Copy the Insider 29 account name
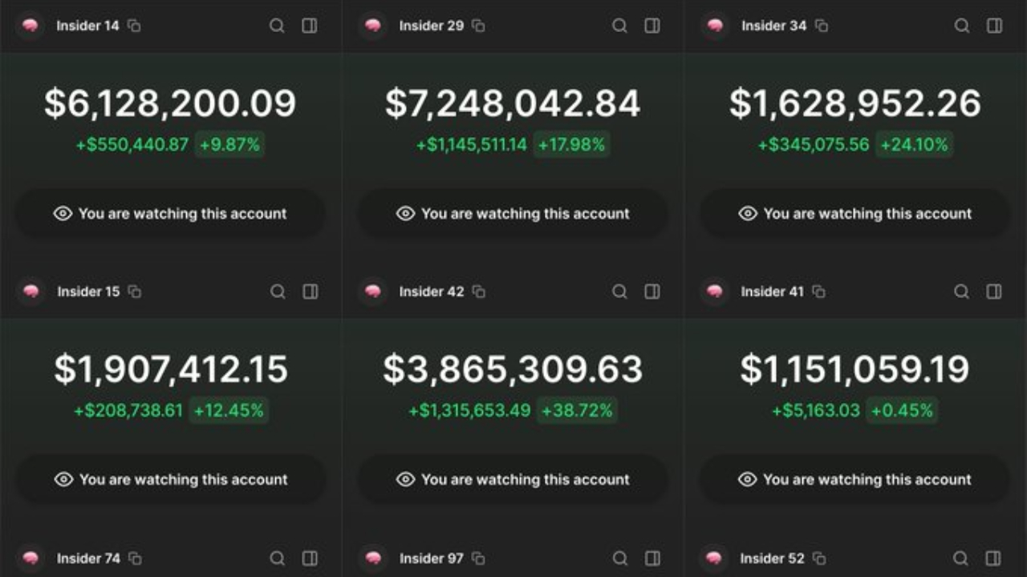This screenshot has width=1027, height=577. click(x=479, y=26)
